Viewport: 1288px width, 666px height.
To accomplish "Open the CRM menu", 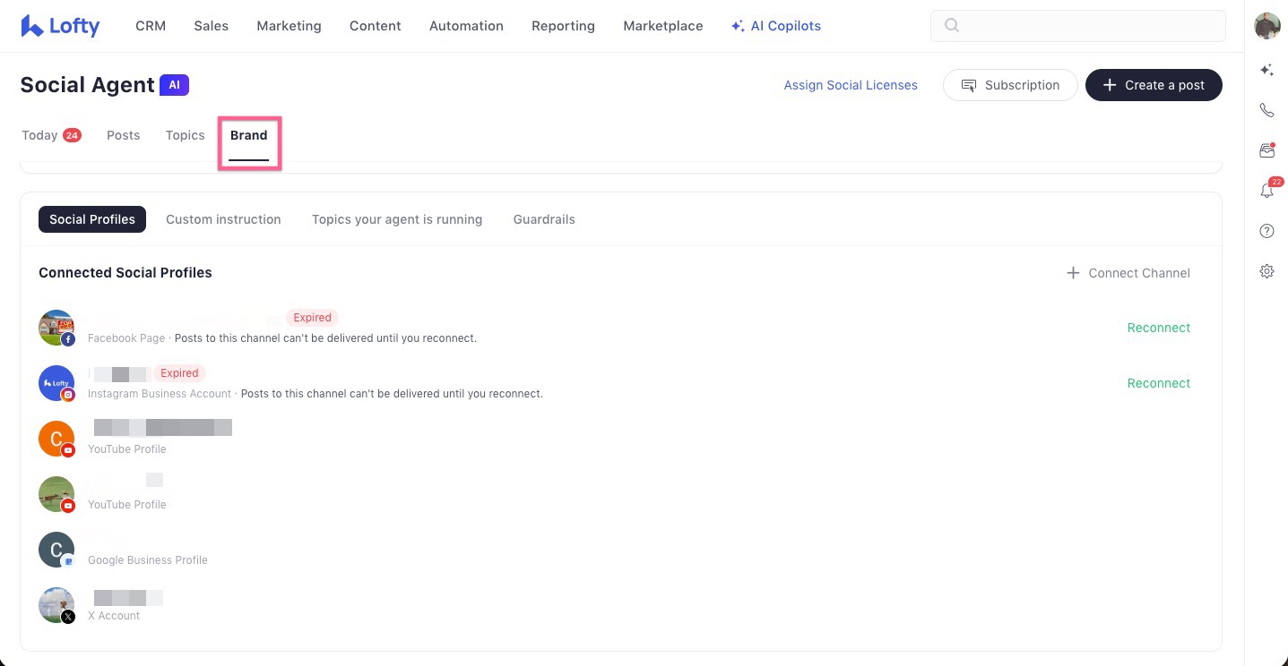I will point(151,26).
